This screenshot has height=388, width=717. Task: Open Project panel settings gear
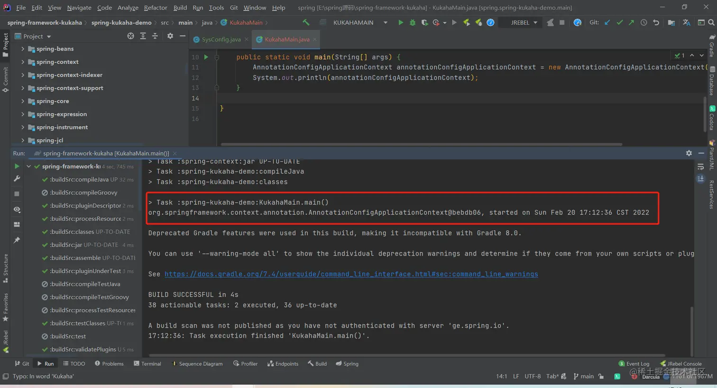click(170, 36)
